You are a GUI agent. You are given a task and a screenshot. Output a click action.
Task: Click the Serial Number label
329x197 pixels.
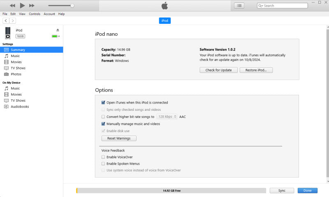(x=114, y=55)
